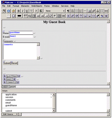Toggle Underline formatting
112x118 pixels.
(27, 11)
